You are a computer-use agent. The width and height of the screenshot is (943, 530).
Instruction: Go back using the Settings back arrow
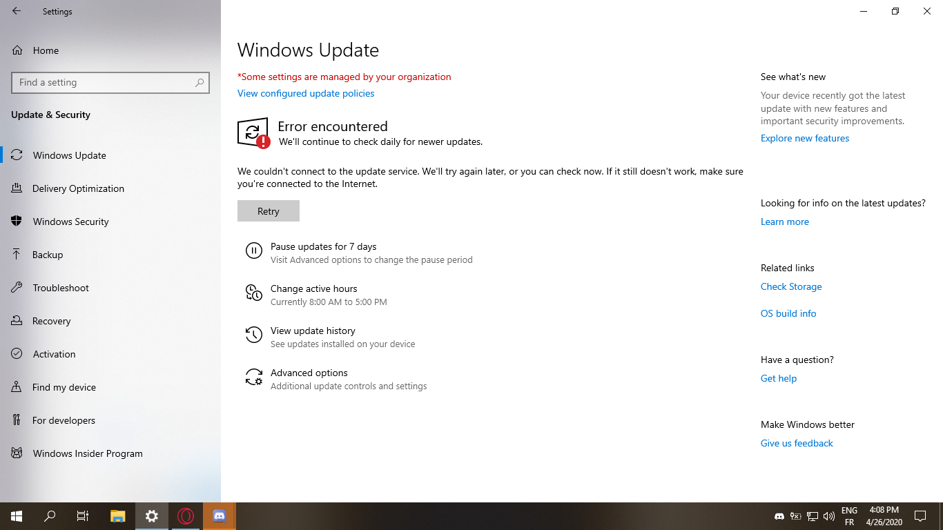click(x=17, y=11)
